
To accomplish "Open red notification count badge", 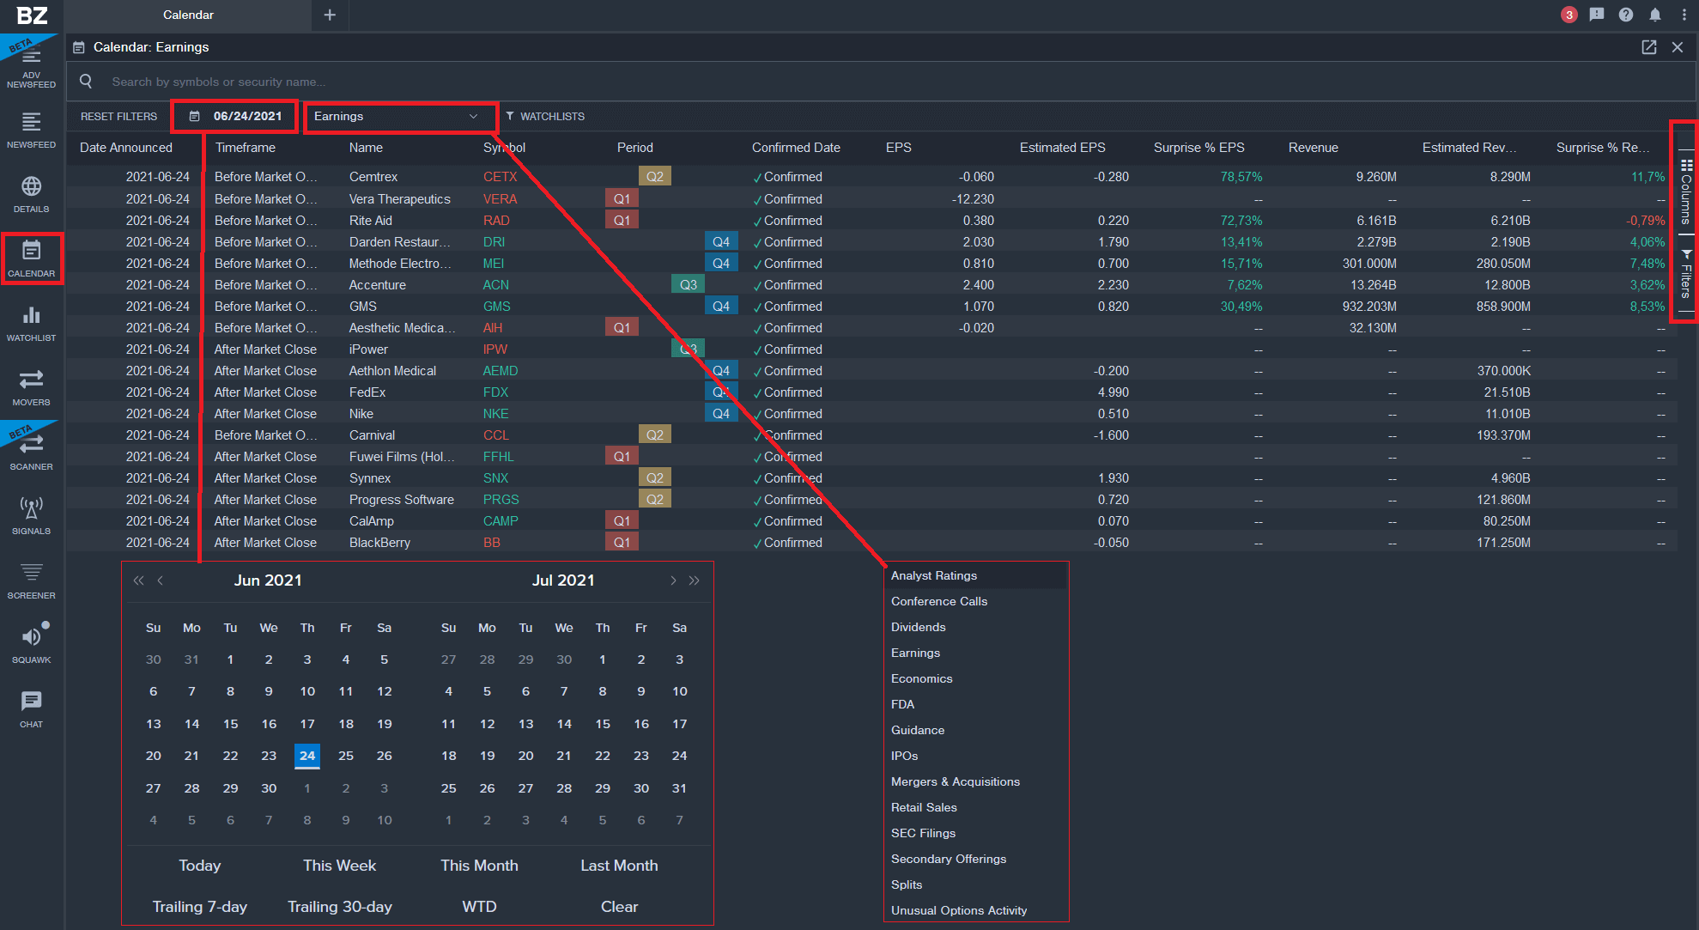I will [1569, 15].
